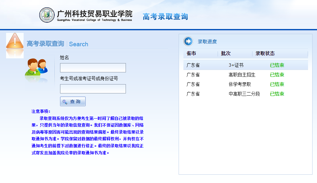Click 已结束 status for 依学考录取

point(277,84)
